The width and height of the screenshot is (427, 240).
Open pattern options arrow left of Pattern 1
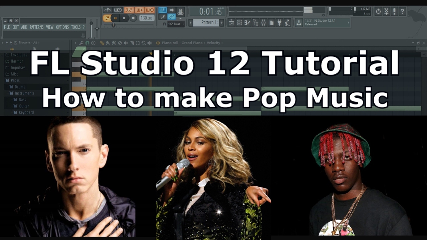(191, 22)
